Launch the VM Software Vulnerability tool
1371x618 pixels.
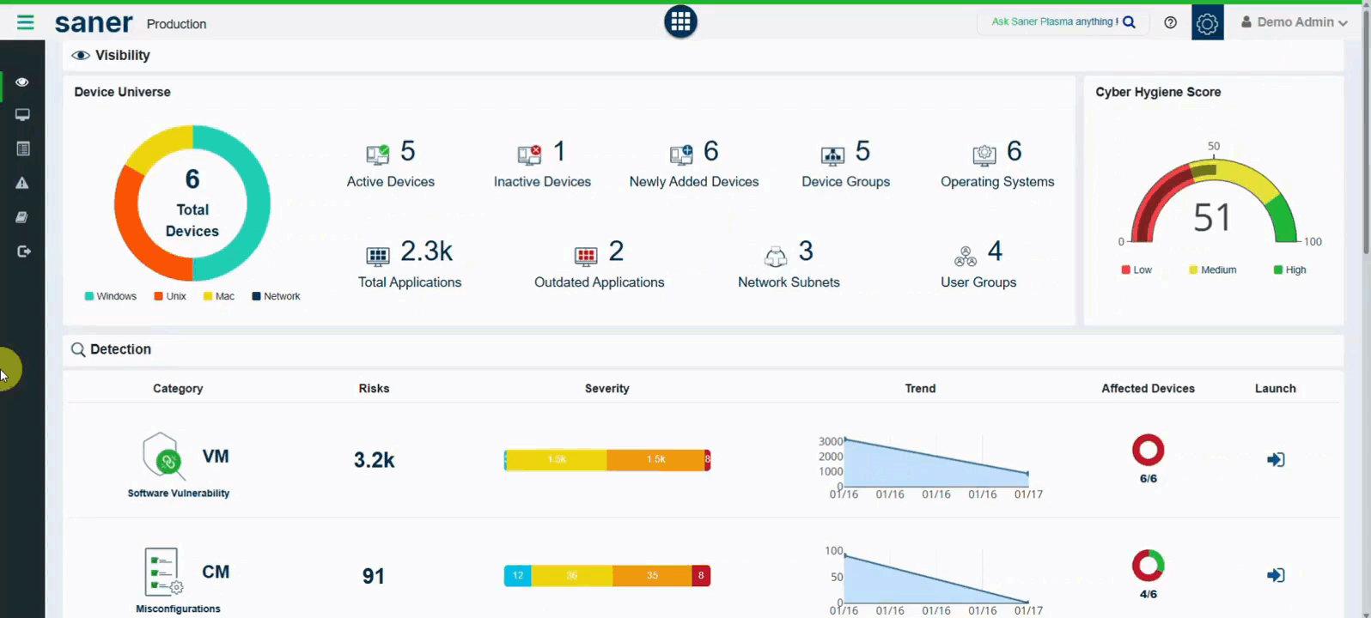[1276, 460]
